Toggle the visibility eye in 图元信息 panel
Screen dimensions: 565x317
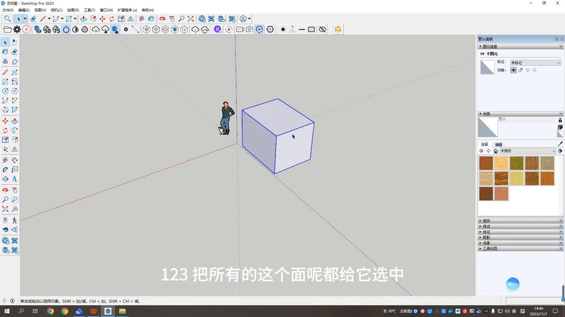click(x=513, y=70)
